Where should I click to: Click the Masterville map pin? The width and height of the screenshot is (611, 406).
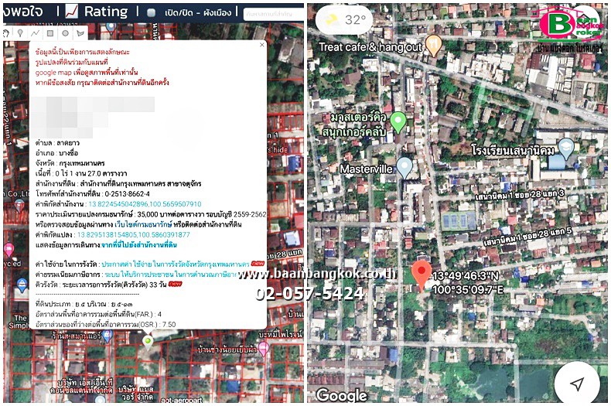pos(404,168)
